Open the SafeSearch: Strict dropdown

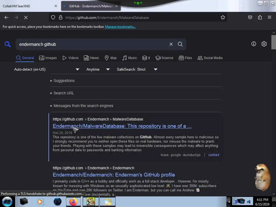coord(137,69)
